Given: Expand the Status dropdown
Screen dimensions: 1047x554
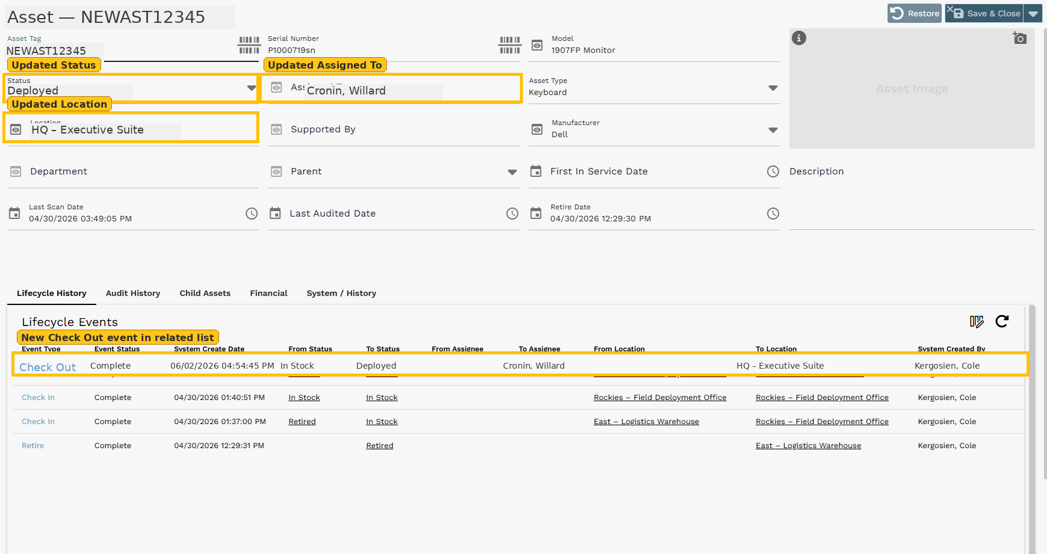Looking at the screenshot, I should [x=252, y=88].
